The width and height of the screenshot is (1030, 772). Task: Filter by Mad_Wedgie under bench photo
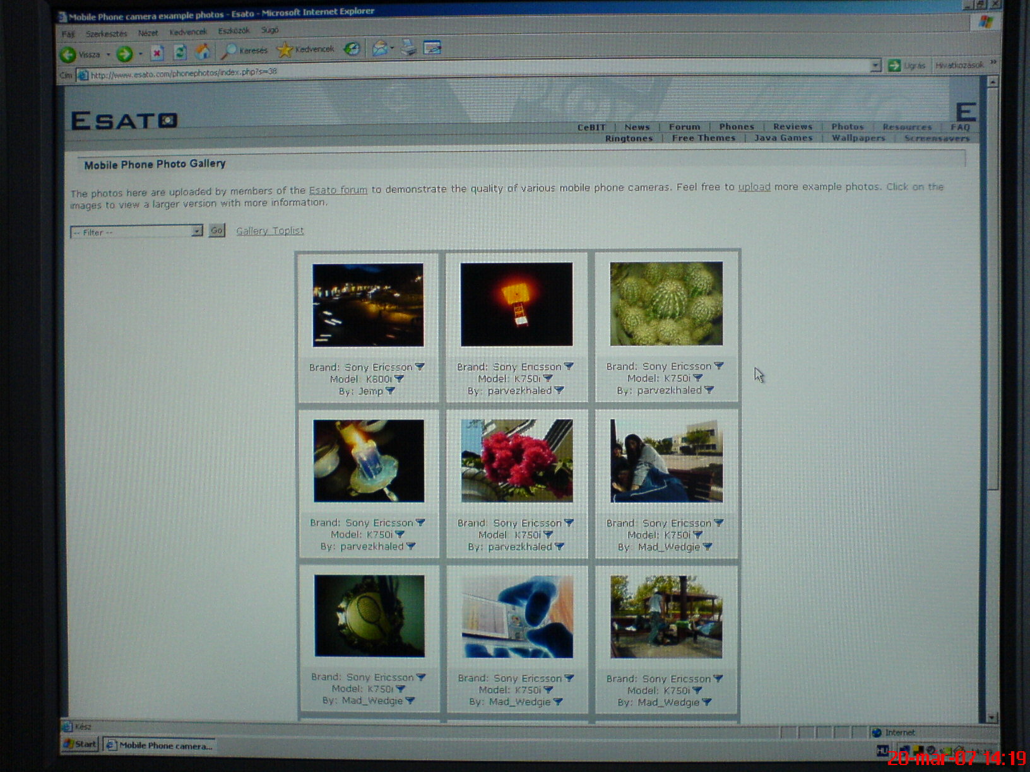coord(707,547)
